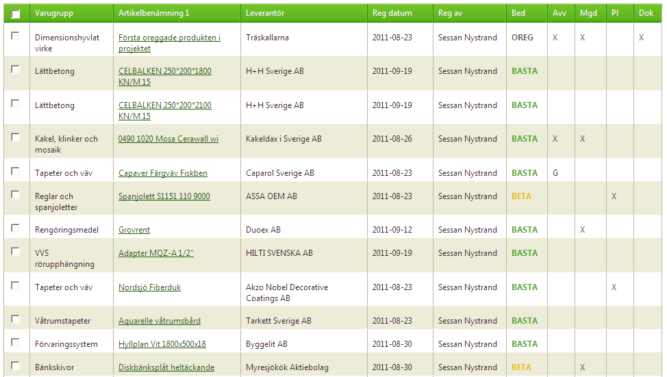Check the Kakel, klinker och mosaik row
Screen dimensions: 667x377
tap(15, 138)
